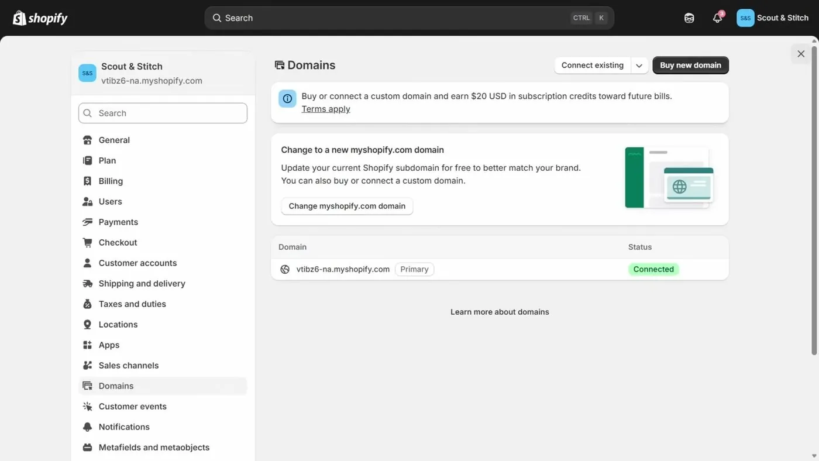
Task: Click the Domains icon in sidebar
Action: tap(87, 386)
